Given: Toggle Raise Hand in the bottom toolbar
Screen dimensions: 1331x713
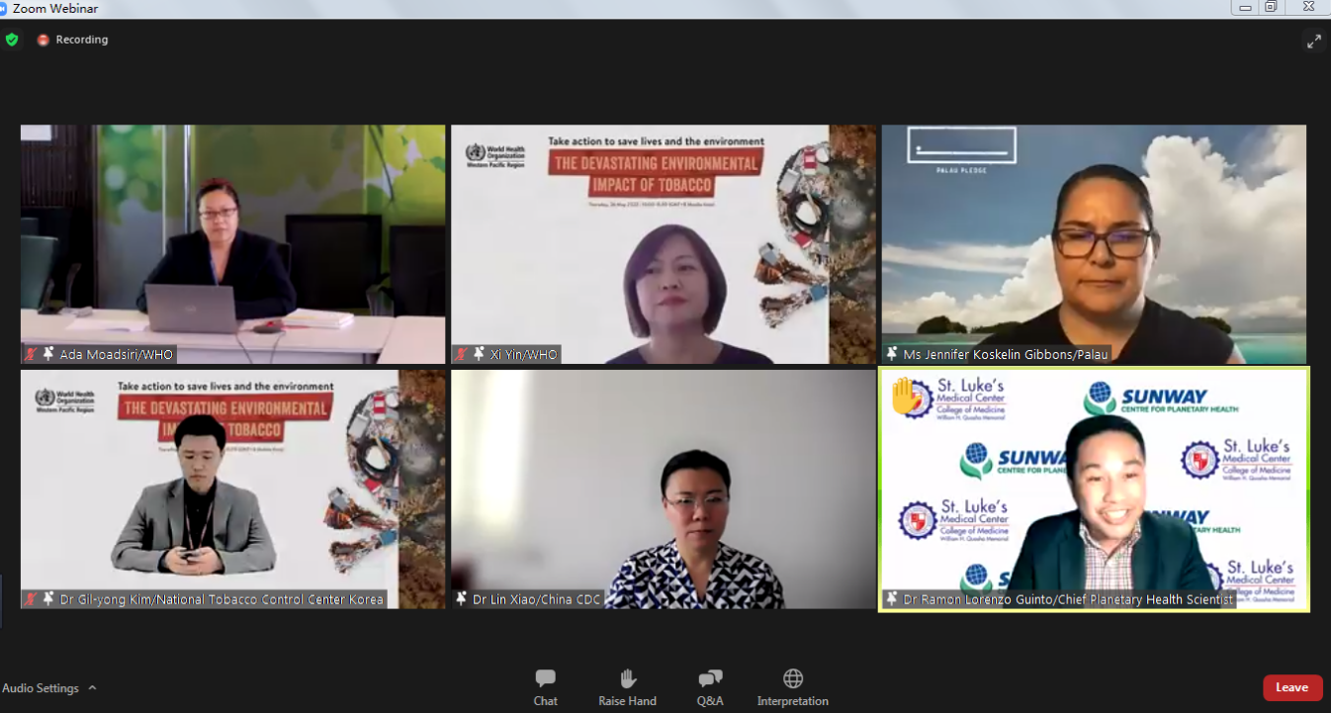Looking at the screenshot, I should [627, 687].
